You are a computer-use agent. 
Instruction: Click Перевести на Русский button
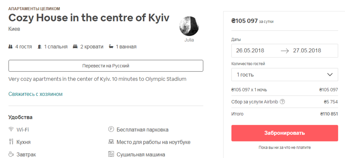point(106,66)
